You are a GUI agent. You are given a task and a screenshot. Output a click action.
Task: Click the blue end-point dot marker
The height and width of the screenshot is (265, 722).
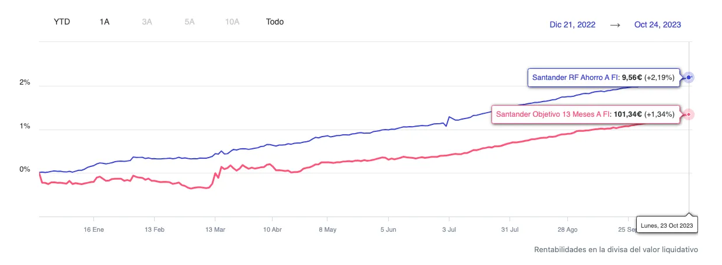pyautogui.click(x=689, y=77)
